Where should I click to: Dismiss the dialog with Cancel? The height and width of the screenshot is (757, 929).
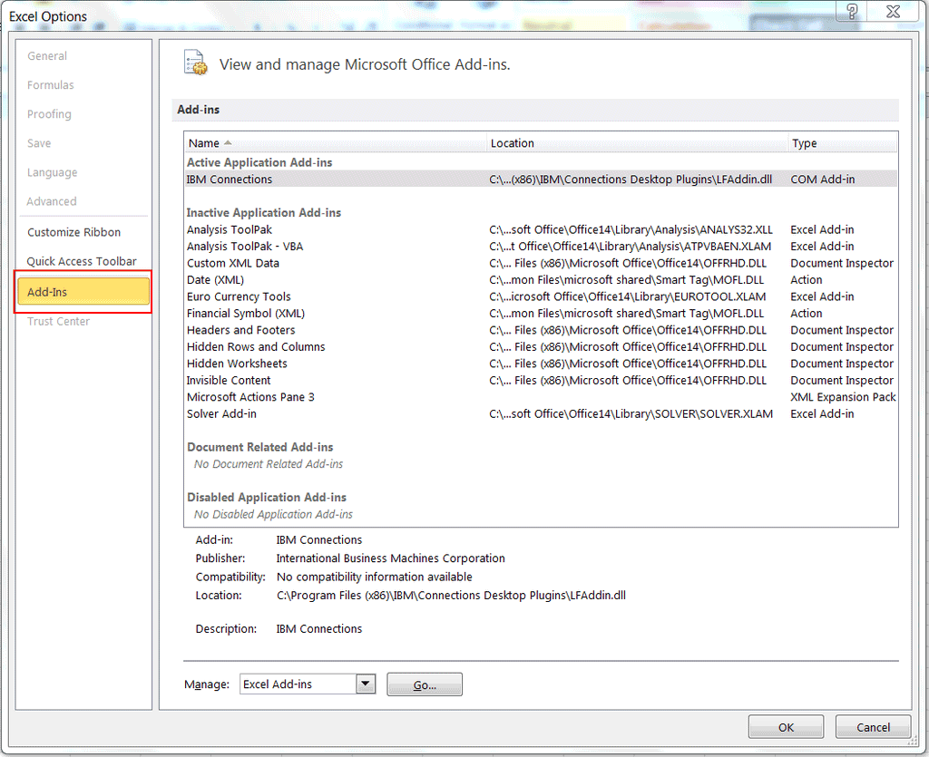(872, 726)
